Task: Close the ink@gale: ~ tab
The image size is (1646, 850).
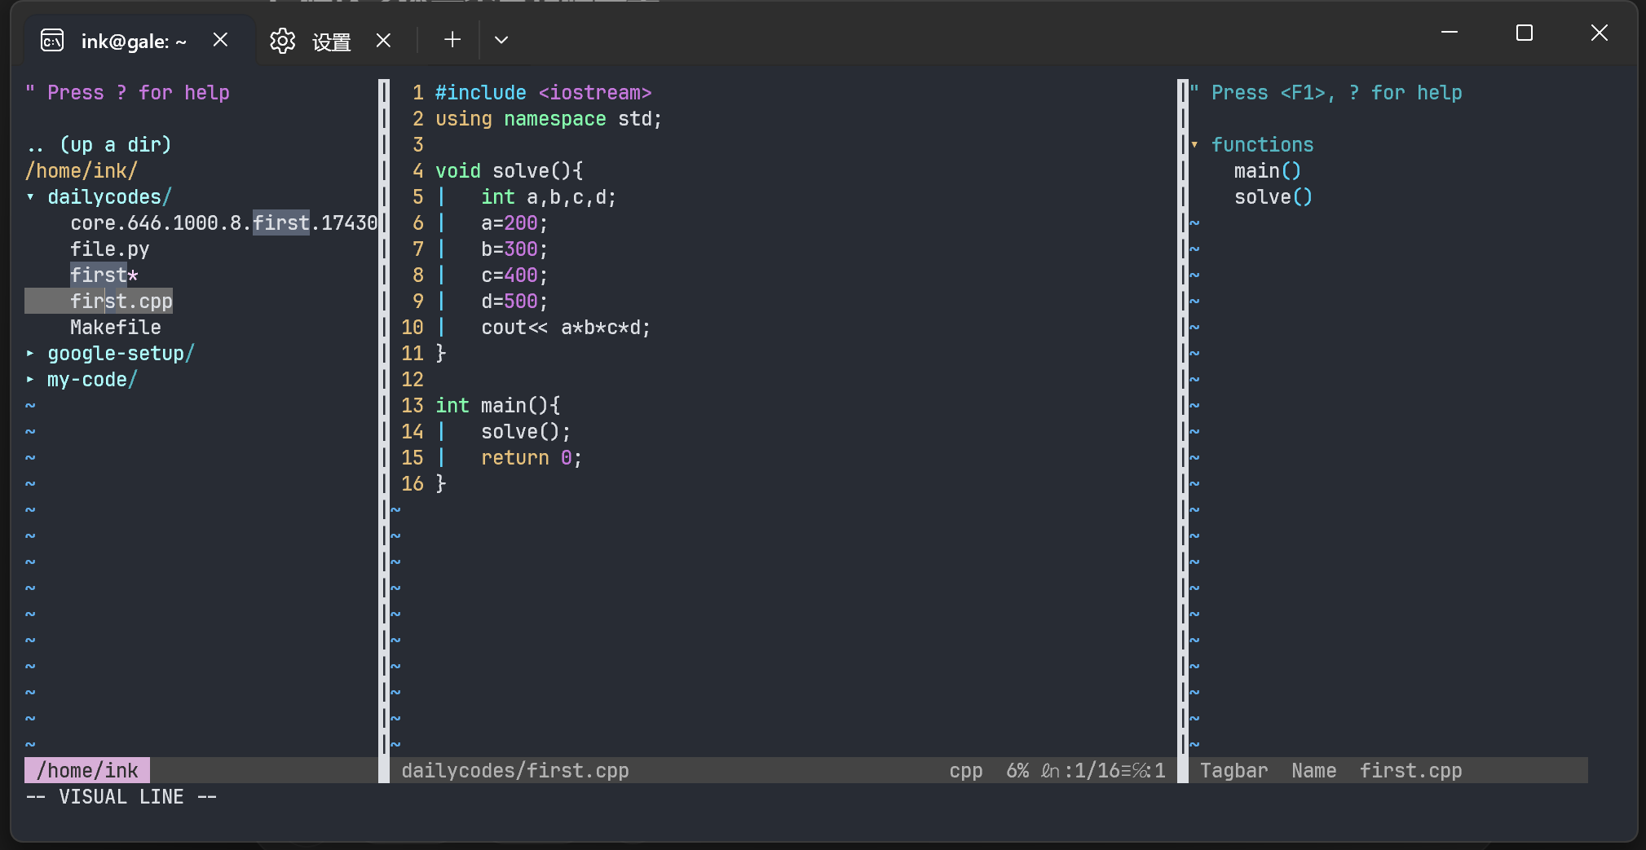Action: 220,40
